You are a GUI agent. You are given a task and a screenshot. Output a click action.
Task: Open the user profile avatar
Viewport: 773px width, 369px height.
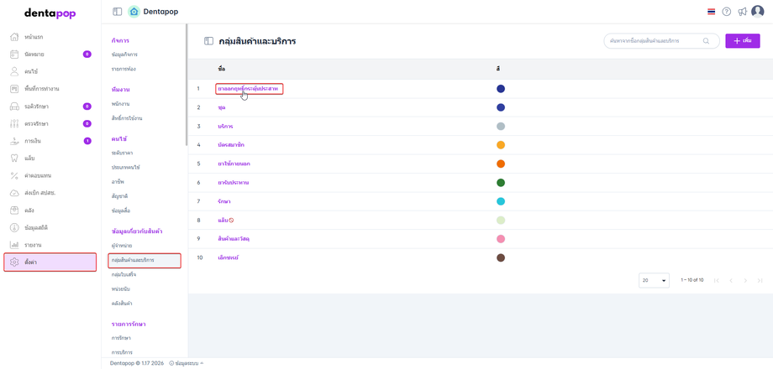[758, 12]
